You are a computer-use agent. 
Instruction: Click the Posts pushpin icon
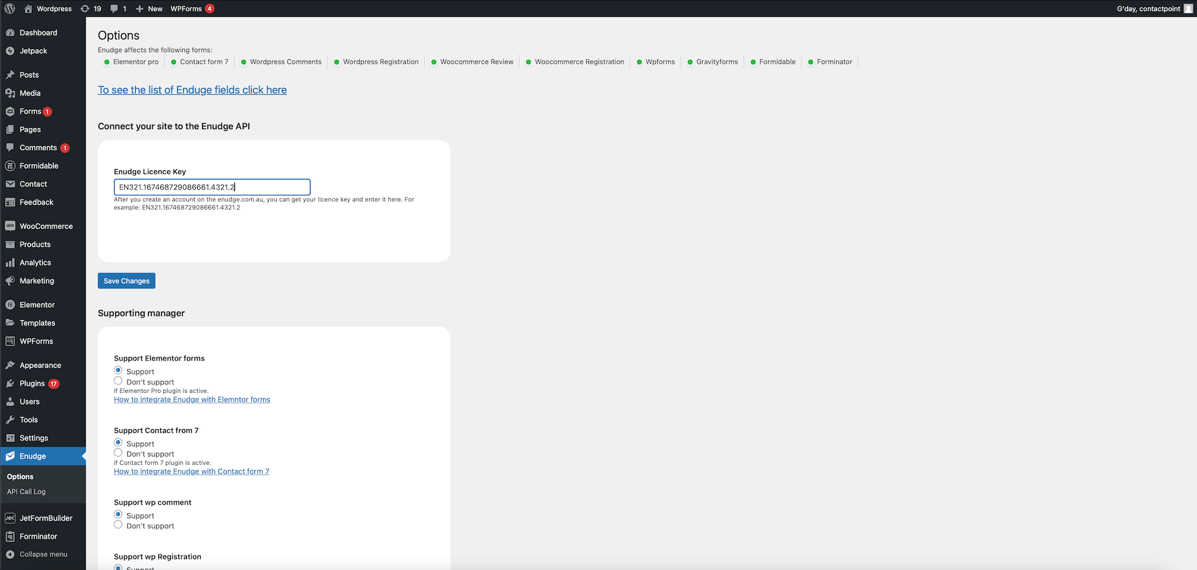tap(10, 75)
